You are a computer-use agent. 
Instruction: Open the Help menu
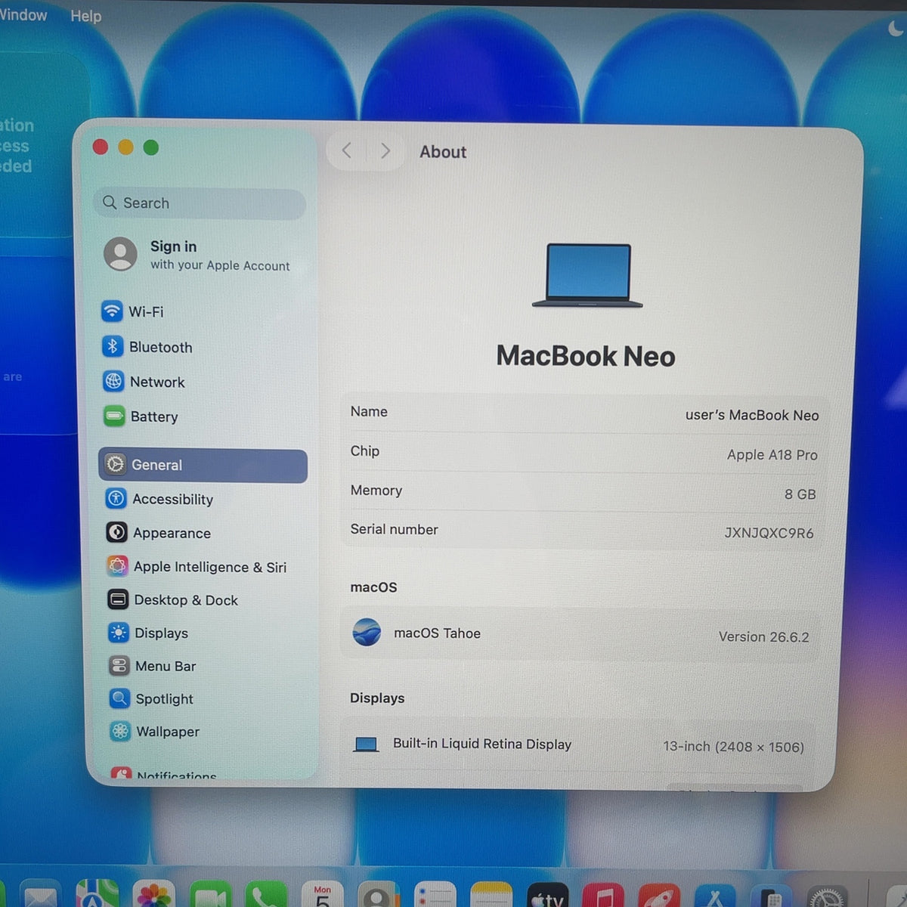pos(86,16)
